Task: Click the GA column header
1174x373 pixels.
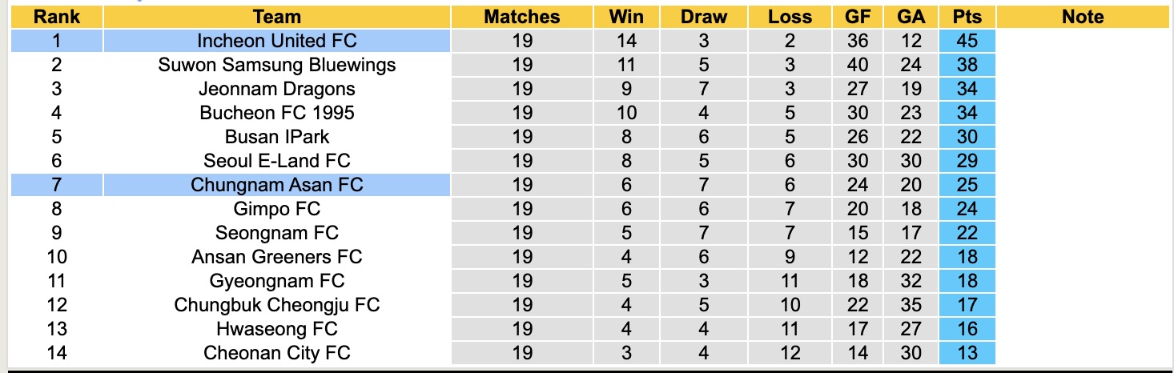Action: coord(911,17)
